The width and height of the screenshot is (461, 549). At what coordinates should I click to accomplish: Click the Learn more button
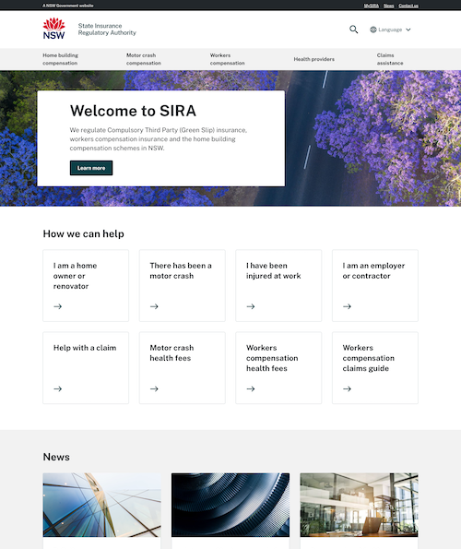(x=91, y=168)
